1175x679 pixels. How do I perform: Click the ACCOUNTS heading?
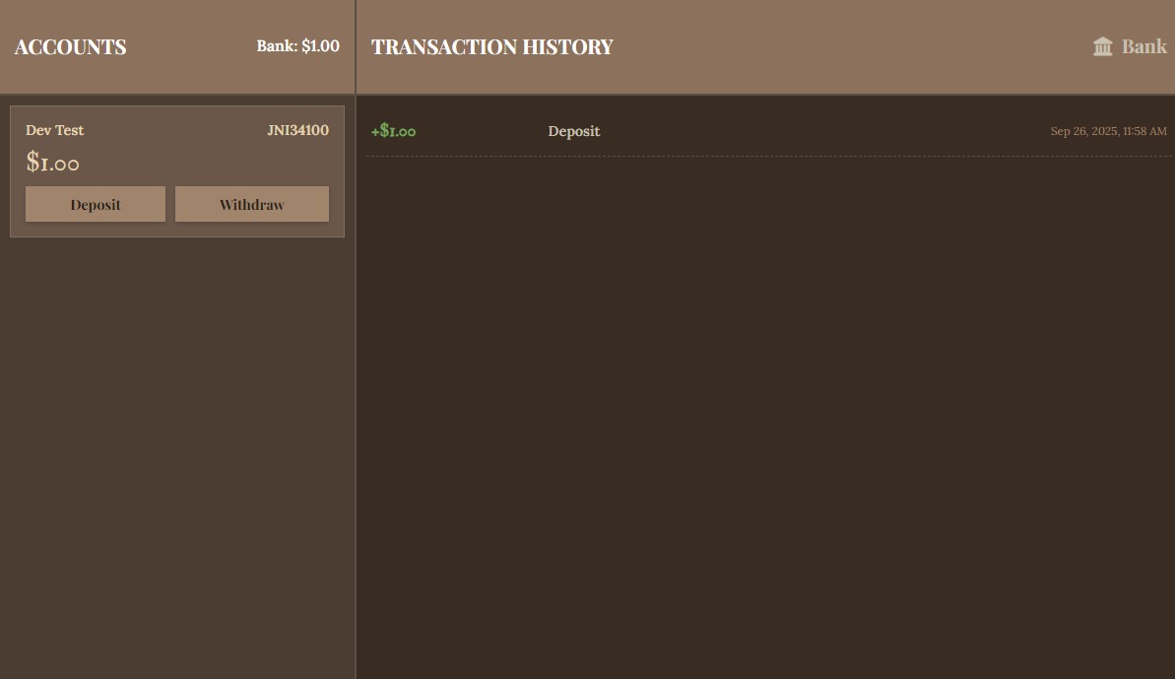[70, 47]
